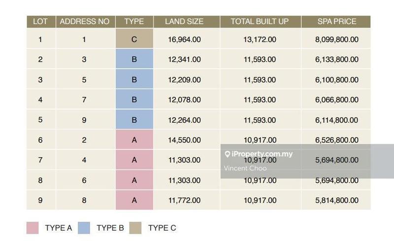Click the TYPE B blue legend swatch
The image size is (394, 241).
pos(84,228)
